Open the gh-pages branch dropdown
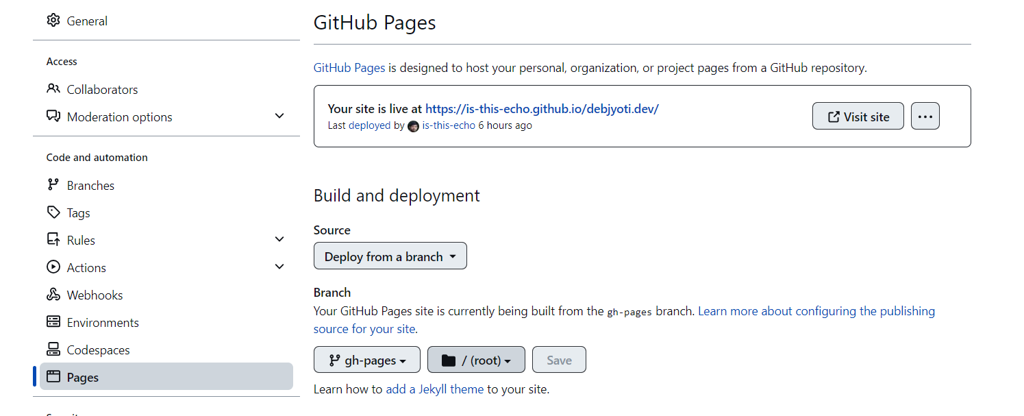The width and height of the screenshot is (1024, 416). (367, 360)
